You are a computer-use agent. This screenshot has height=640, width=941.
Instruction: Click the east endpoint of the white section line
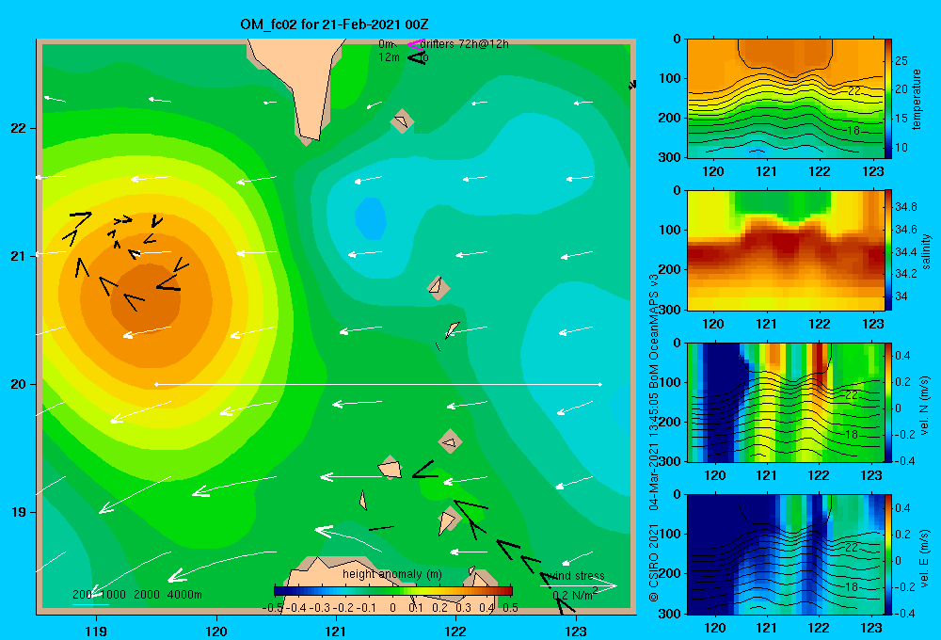[599, 384]
